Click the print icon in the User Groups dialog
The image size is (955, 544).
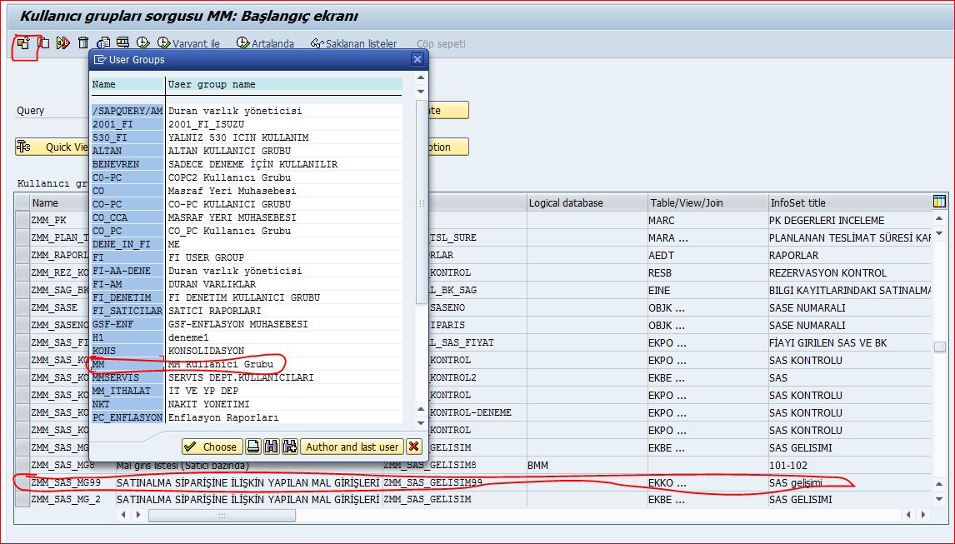(x=253, y=447)
